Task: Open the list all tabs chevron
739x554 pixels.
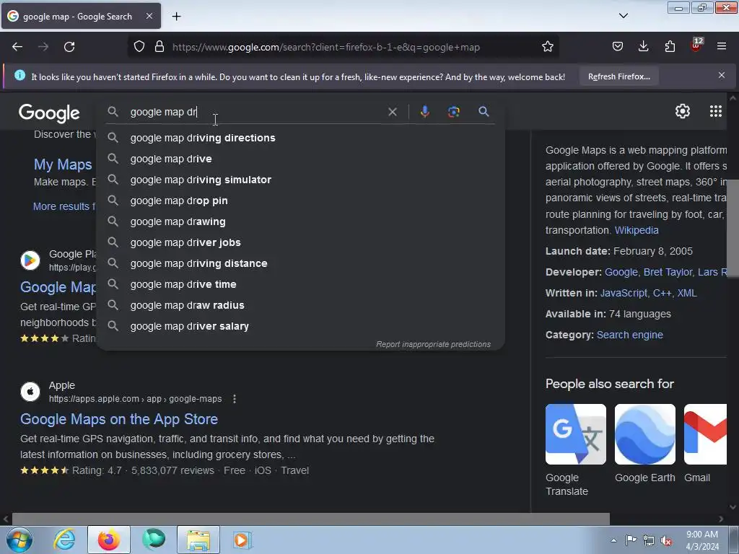Action: (623, 16)
